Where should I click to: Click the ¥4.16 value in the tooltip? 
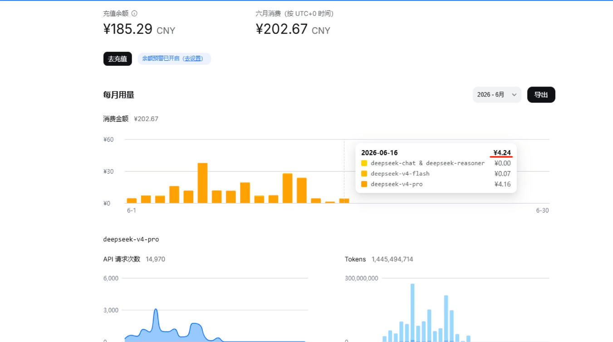coord(502,184)
